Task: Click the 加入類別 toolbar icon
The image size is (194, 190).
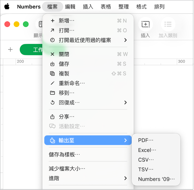Action: tap(168, 24)
